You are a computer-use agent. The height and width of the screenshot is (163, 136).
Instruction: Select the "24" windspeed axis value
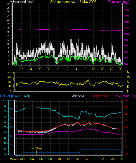[8, 16]
